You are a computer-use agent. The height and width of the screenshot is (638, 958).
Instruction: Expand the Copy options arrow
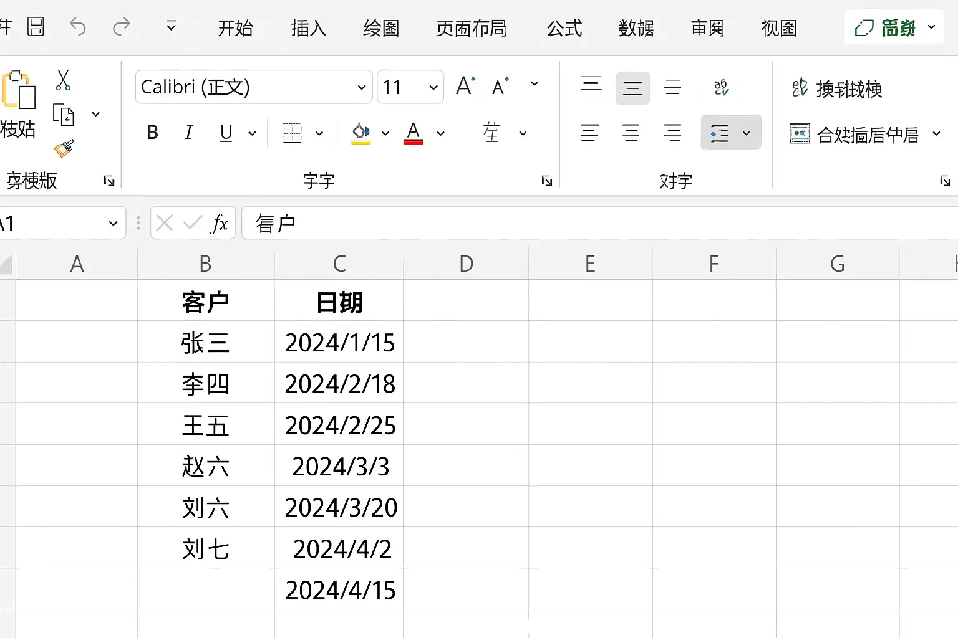point(96,115)
